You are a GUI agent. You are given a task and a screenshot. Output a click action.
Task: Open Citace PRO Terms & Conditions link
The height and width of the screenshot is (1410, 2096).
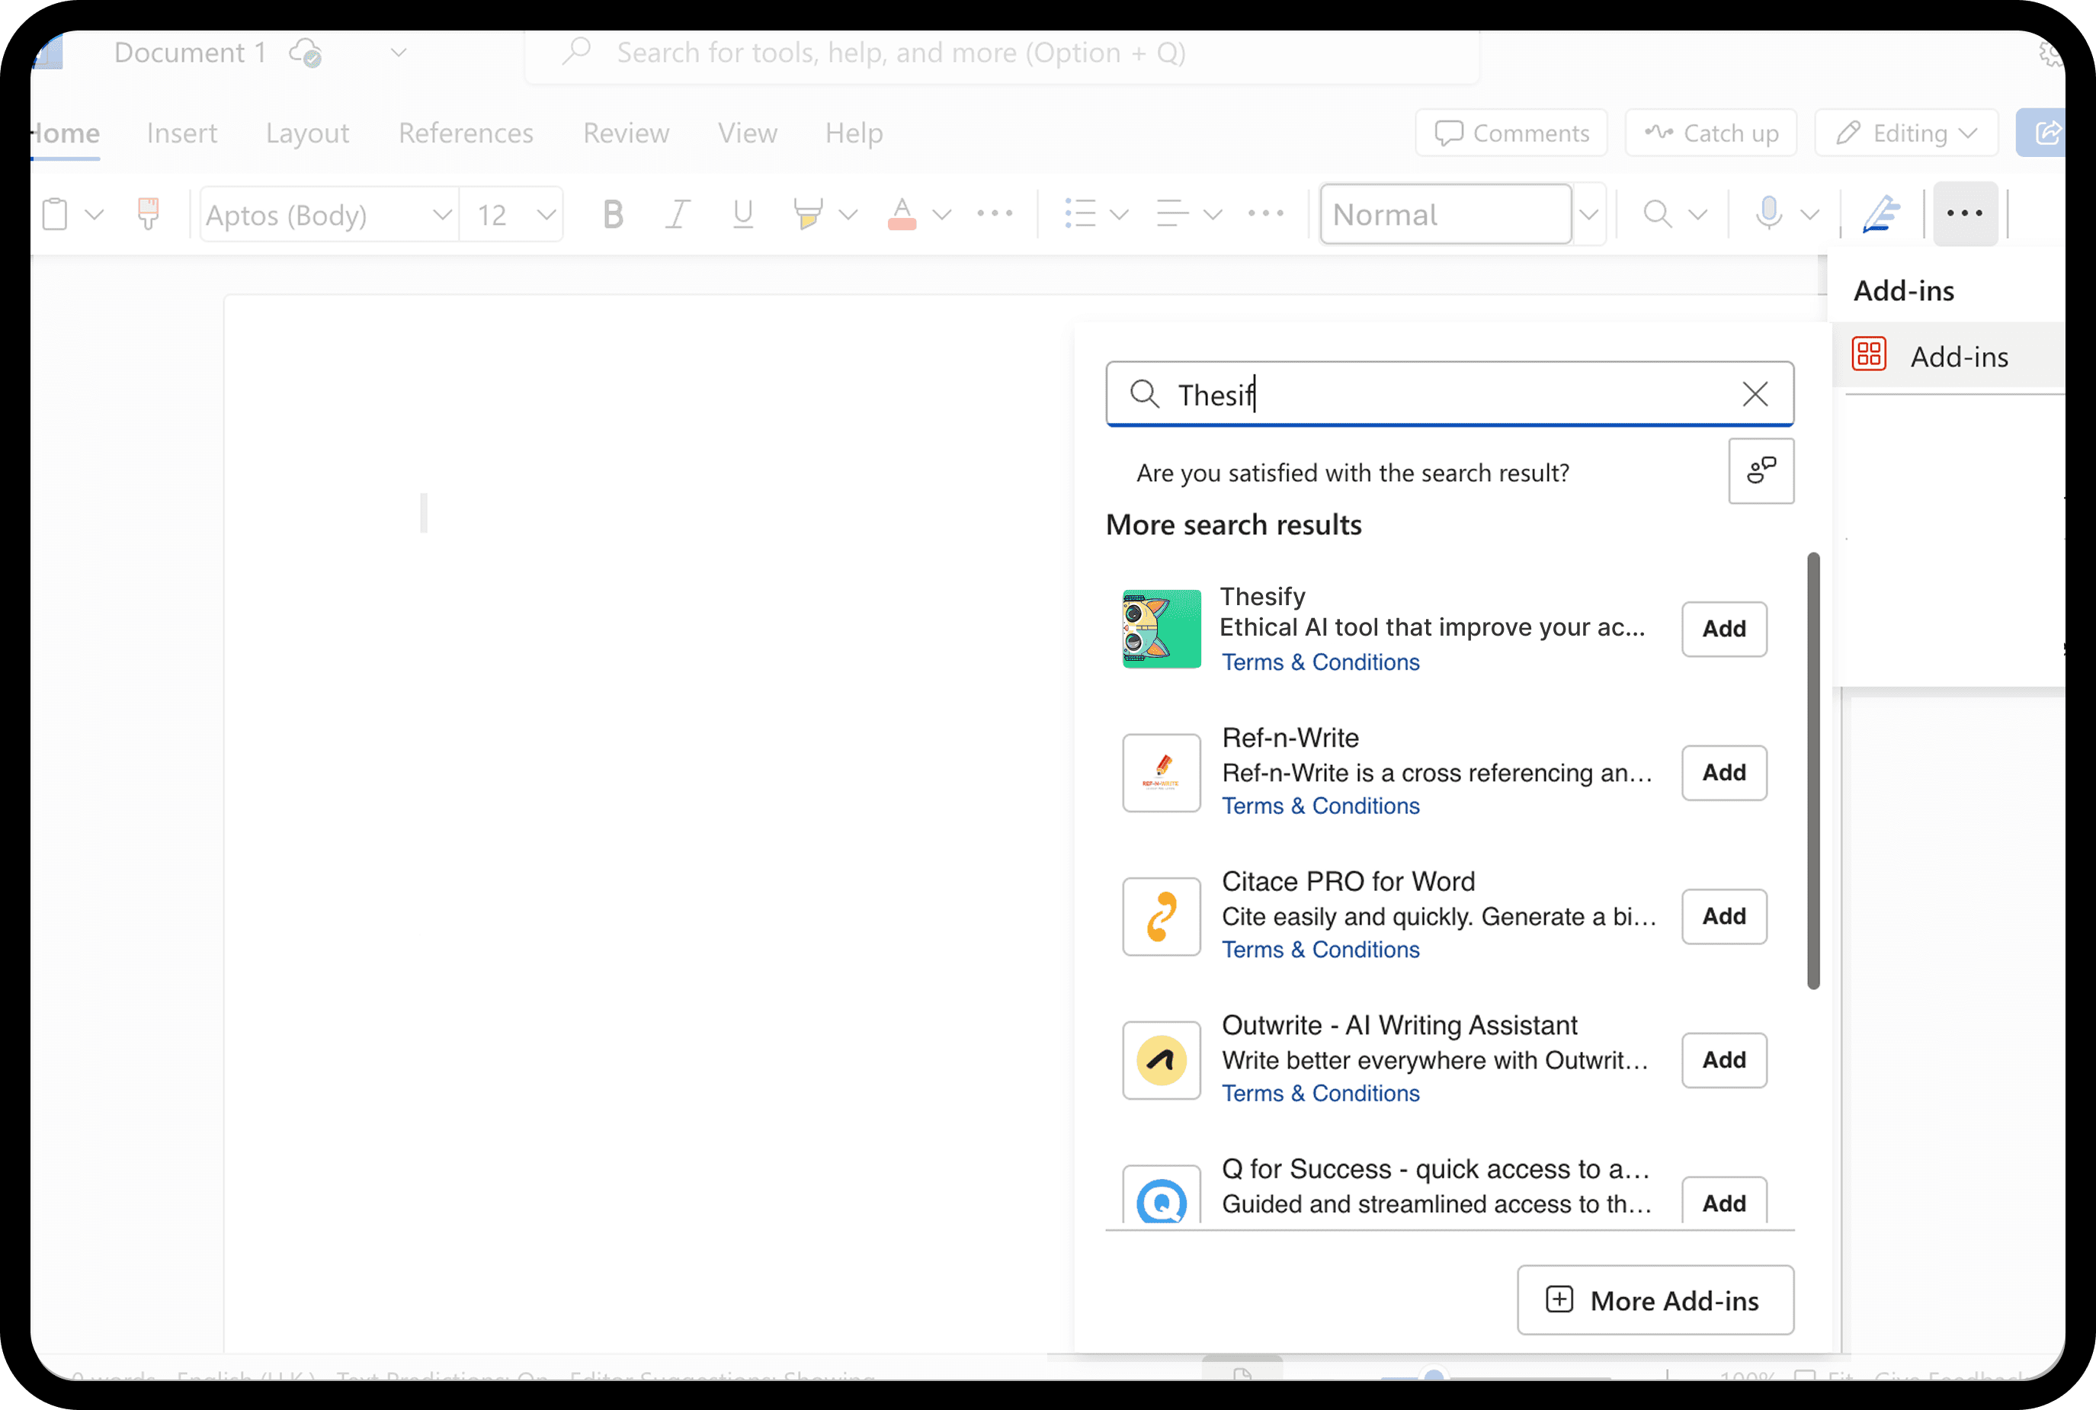click(1320, 950)
